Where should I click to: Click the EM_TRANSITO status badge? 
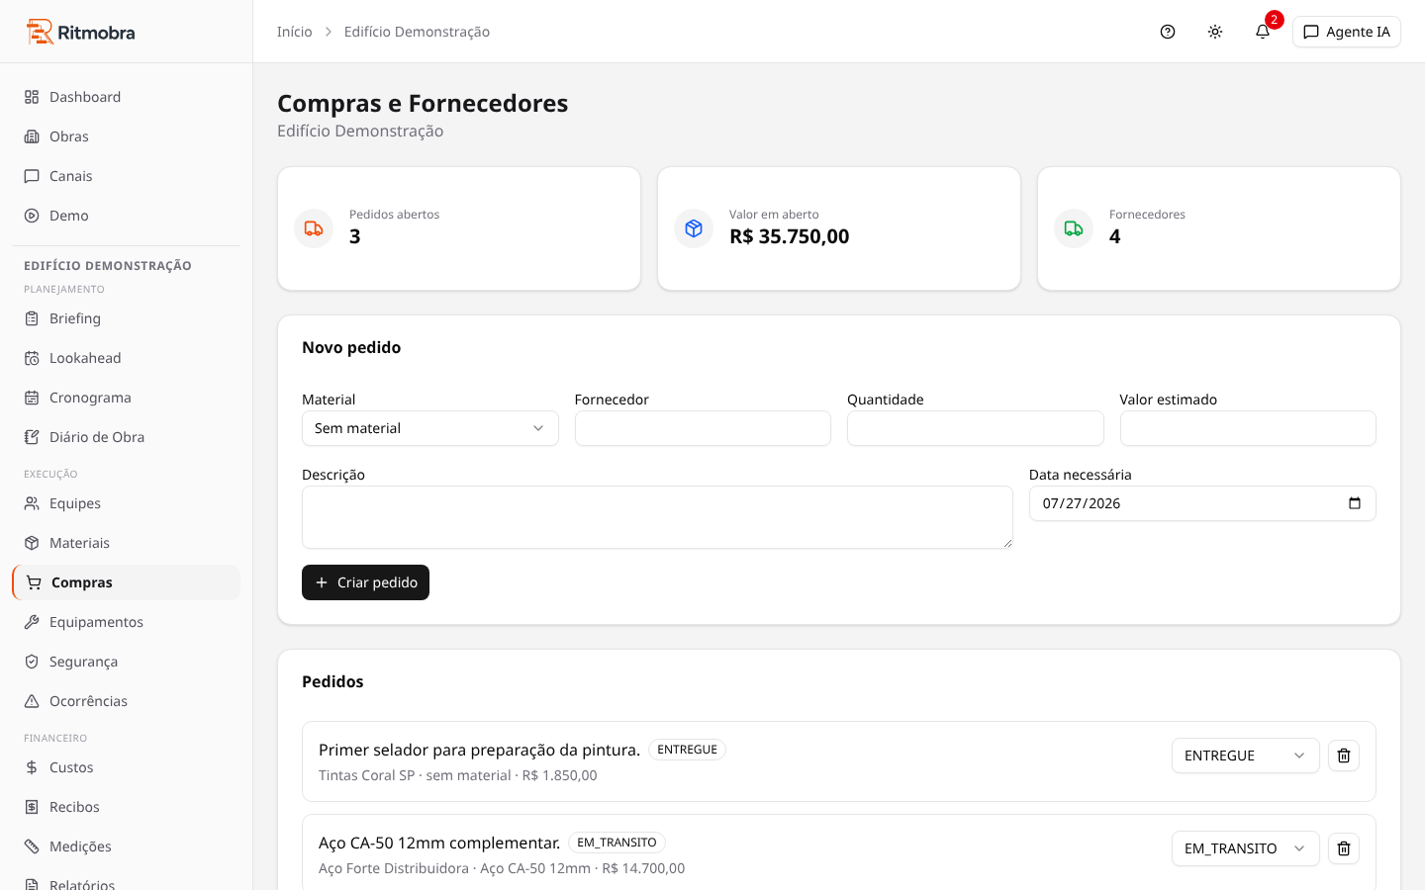pyautogui.click(x=617, y=843)
